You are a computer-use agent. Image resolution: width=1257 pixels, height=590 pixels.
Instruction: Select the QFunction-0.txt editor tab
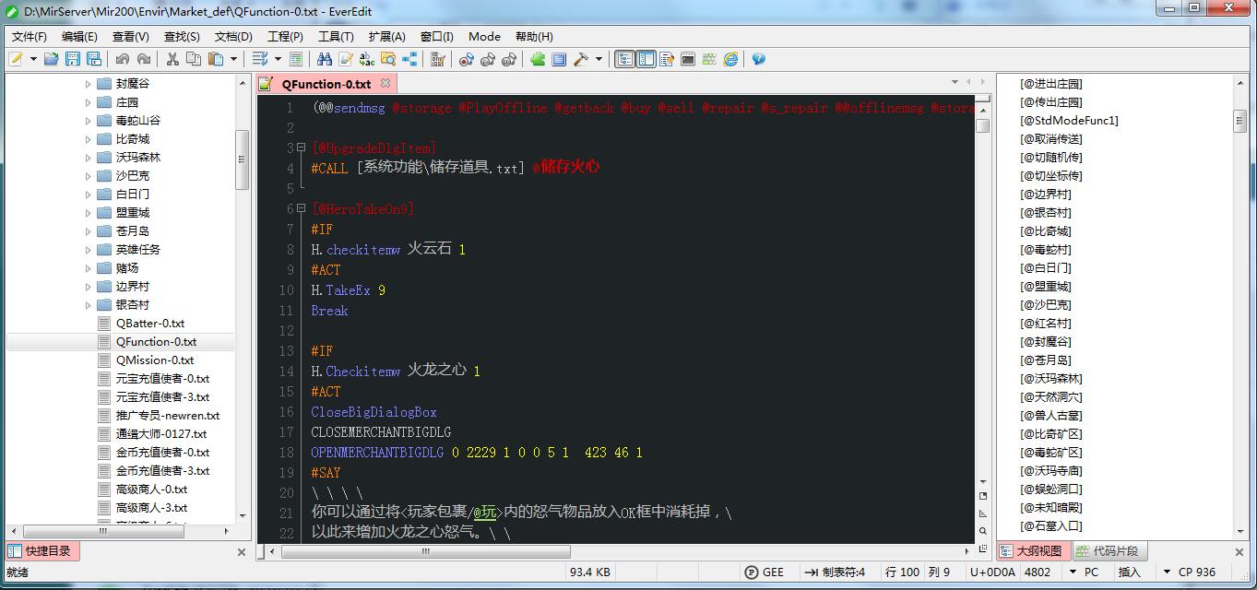[326, 84]
